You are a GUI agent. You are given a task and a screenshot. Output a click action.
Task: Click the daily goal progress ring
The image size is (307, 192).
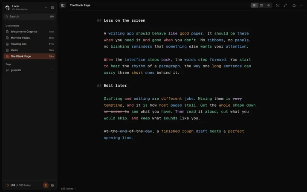(x=7, y=185)
